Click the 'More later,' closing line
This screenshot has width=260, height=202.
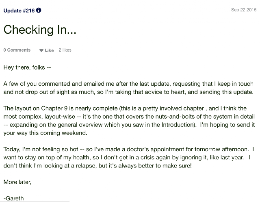click(x=17, y=182)
